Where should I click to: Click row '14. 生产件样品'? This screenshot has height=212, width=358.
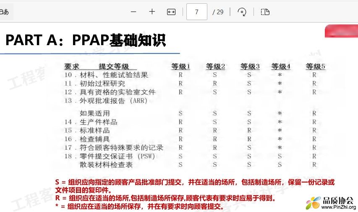91,122
